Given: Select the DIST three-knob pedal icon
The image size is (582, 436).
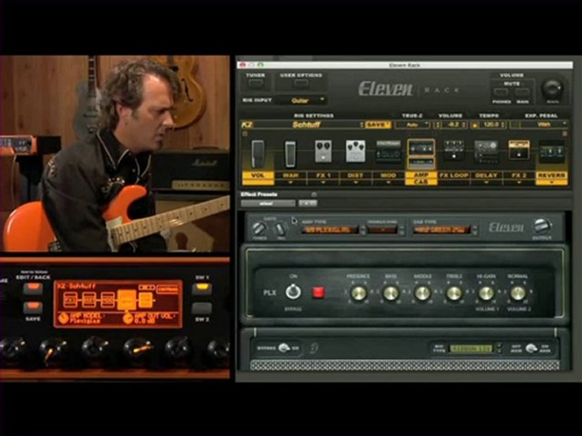Looking at the screenshot, I should pos(356,151).
